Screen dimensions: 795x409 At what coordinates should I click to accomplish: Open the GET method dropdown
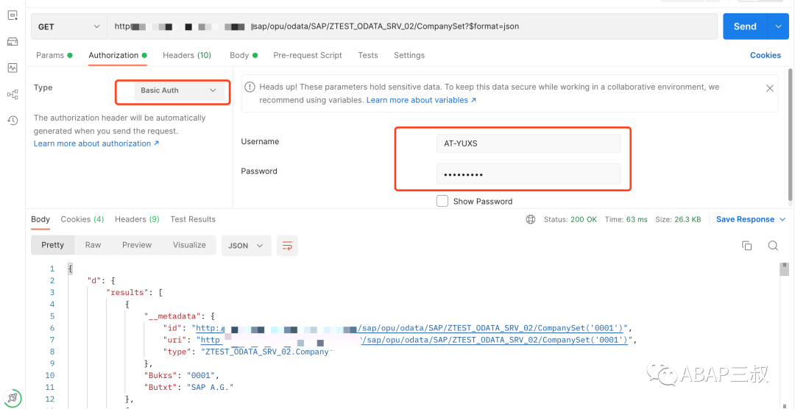pos(69,26)
